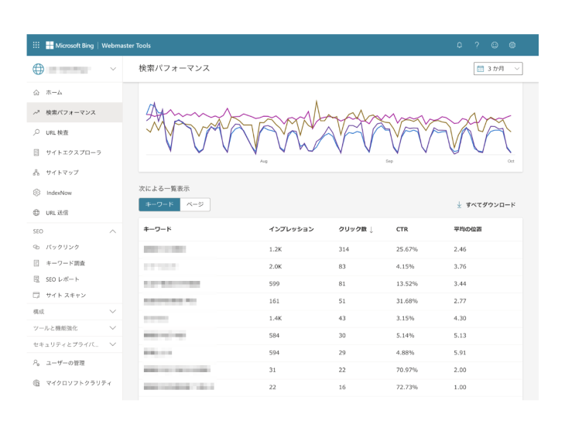Viewport: 565px width, 431px height.
Task: Click the globe site icon
Action: tap(38, 70)
